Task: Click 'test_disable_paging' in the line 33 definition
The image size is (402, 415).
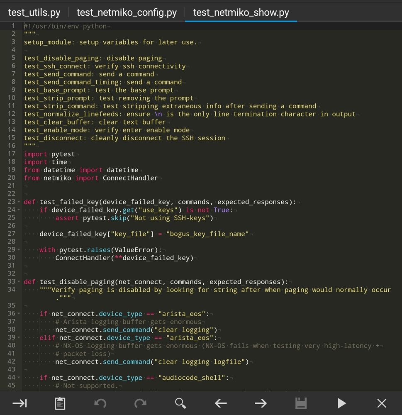Action: point(77,282)
